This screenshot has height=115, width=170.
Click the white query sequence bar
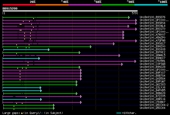click(70, 11)
